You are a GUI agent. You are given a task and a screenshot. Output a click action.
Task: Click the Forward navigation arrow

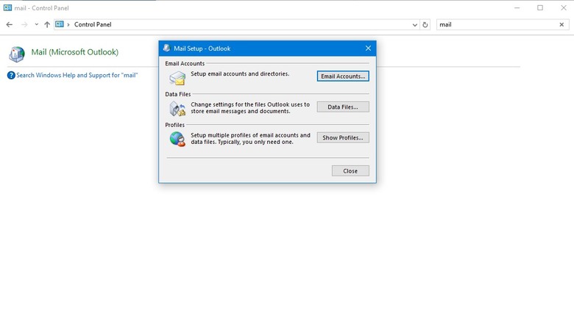(24, 24)
